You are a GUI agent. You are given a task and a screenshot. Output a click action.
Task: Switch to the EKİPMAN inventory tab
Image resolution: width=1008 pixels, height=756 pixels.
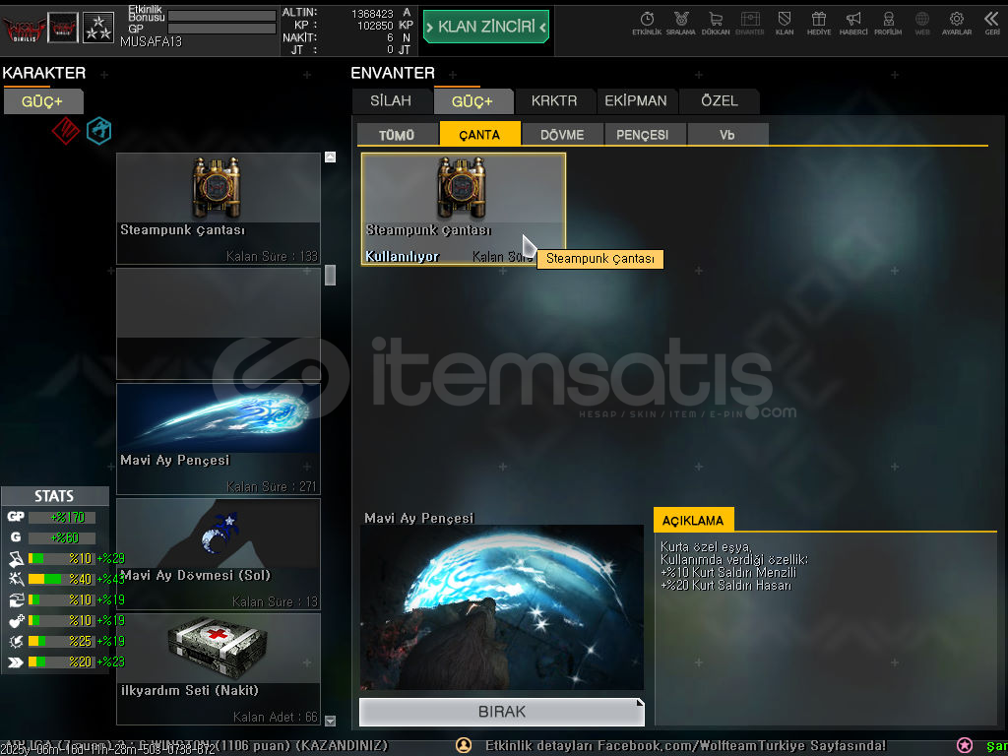[636, 100]
